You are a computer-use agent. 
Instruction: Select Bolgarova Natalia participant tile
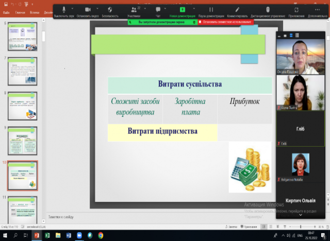pos(301,164)
